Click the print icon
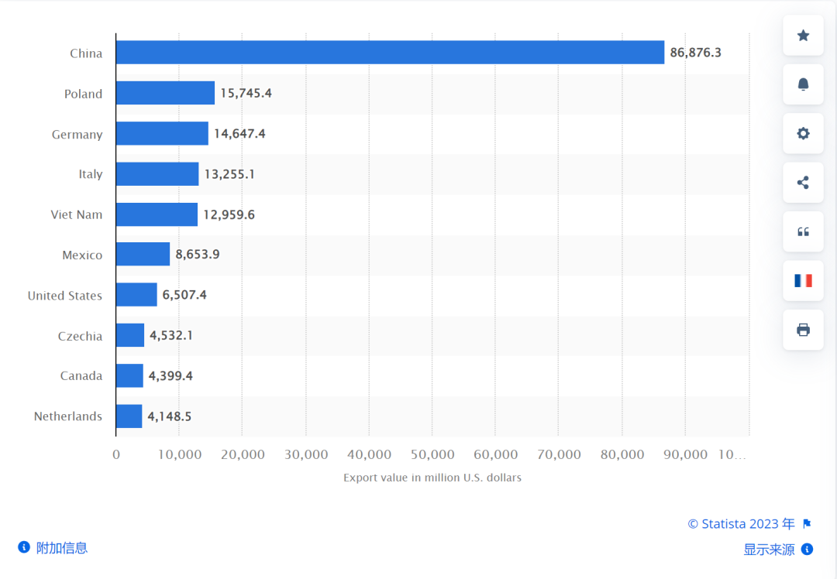This screenshot has width=837, height=579. (803, 330)
